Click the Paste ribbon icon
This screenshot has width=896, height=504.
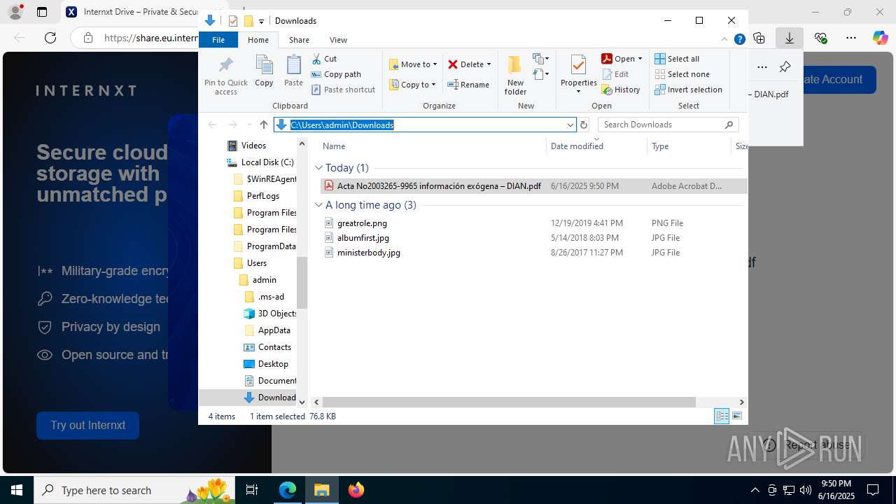click(293, 71)
